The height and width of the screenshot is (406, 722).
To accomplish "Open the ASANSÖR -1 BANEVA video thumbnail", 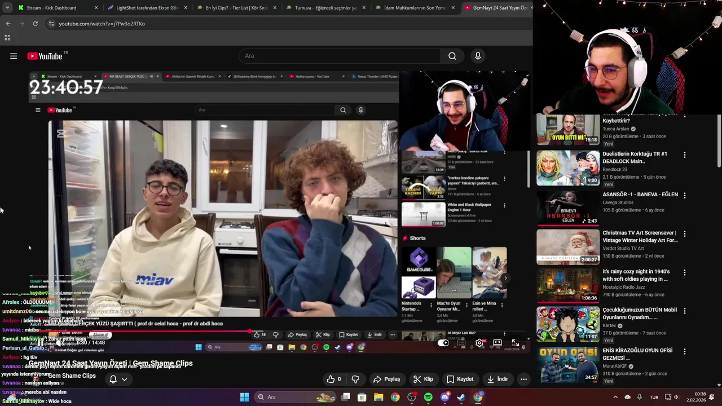I will [x=568, y=208].
